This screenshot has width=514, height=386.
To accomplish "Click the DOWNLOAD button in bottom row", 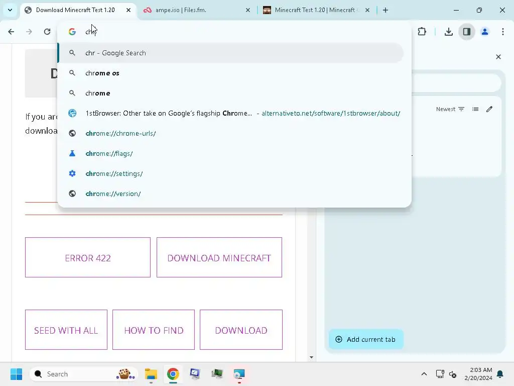I will tap(241, 330).
